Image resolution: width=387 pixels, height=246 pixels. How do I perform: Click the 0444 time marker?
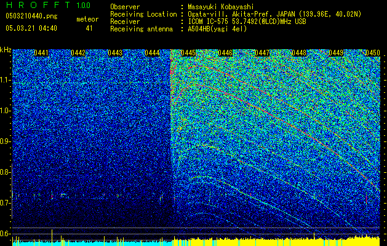click(x=152, y=53)
